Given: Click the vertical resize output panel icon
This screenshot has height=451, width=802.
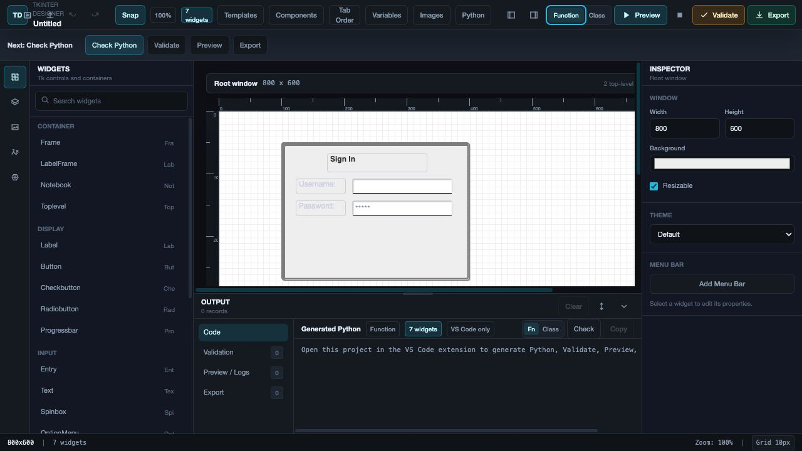Looking at the screenshot, I should 601,306.
